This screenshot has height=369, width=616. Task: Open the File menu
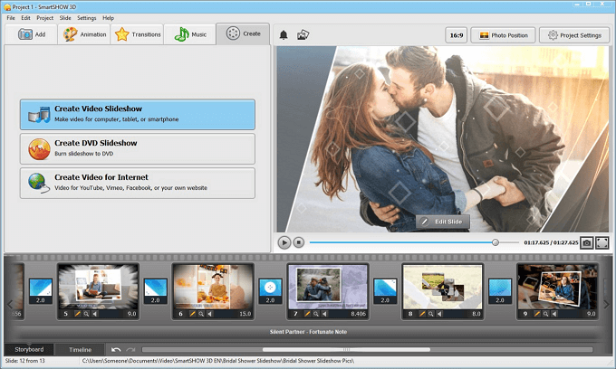11,18
